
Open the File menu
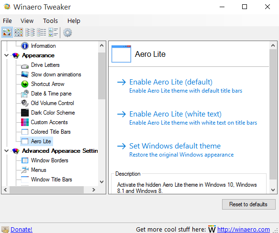[7, 21]
